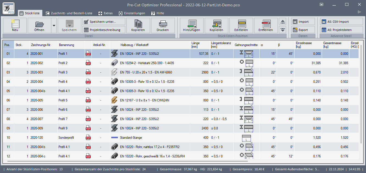
Task: Click the Drucken printer icon
Action: pyautogui.click(x=163, y=24)
